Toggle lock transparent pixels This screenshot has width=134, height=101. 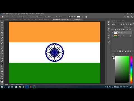tap(115, 30)
